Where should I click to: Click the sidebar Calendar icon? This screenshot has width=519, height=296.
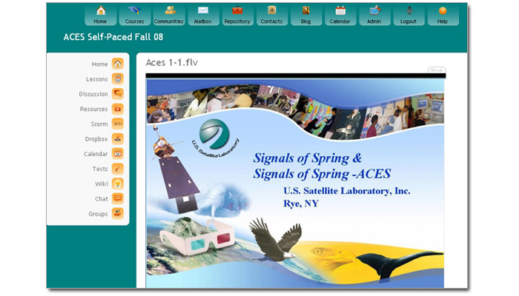[x=117, y=154]
